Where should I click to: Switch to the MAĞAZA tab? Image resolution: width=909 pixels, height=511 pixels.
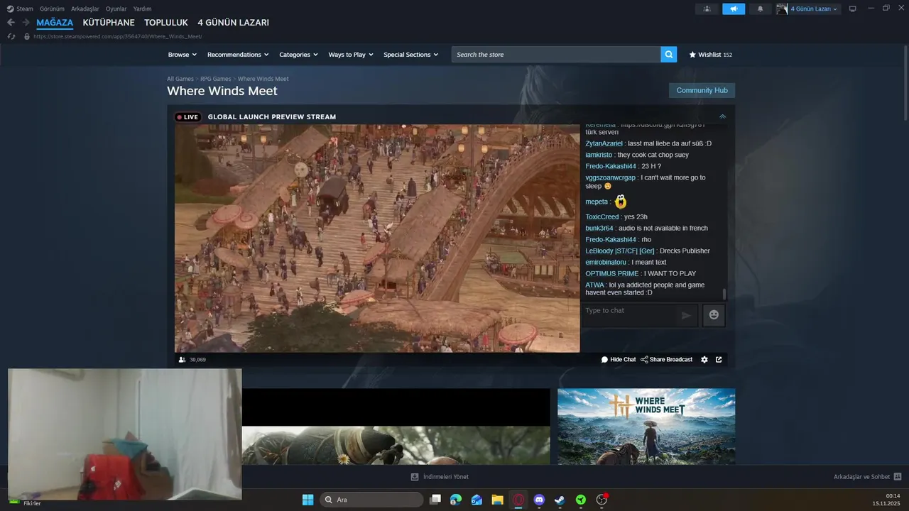[55, 23]
